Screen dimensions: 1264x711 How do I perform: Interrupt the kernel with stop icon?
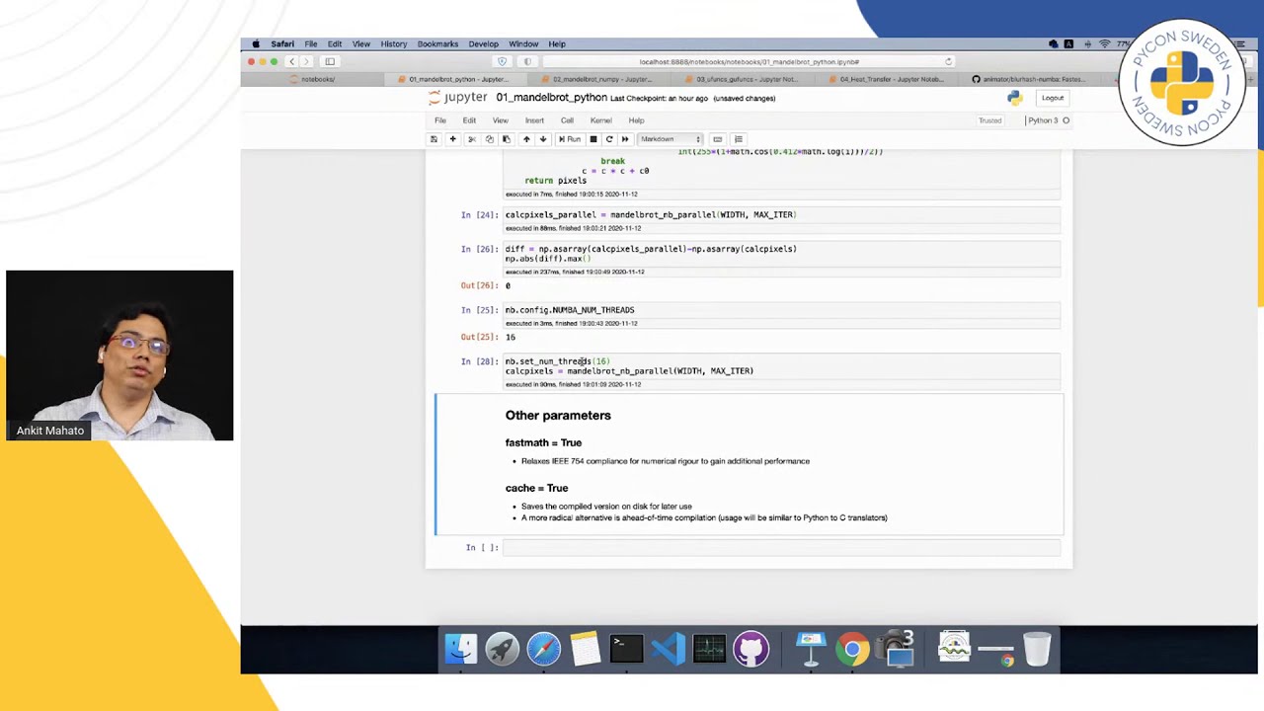pyautogui.click(x=592, y=139)
